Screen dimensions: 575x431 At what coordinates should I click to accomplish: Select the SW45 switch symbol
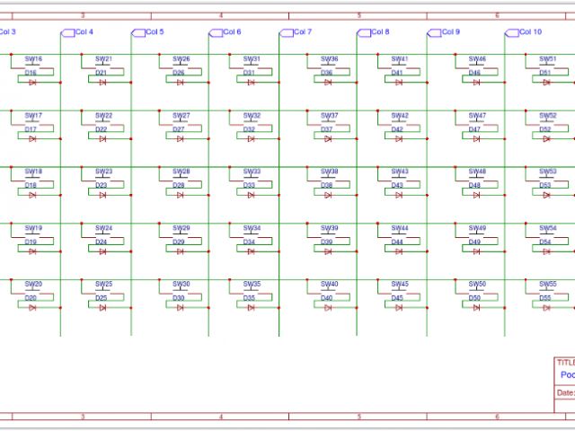tap(399, 290)
